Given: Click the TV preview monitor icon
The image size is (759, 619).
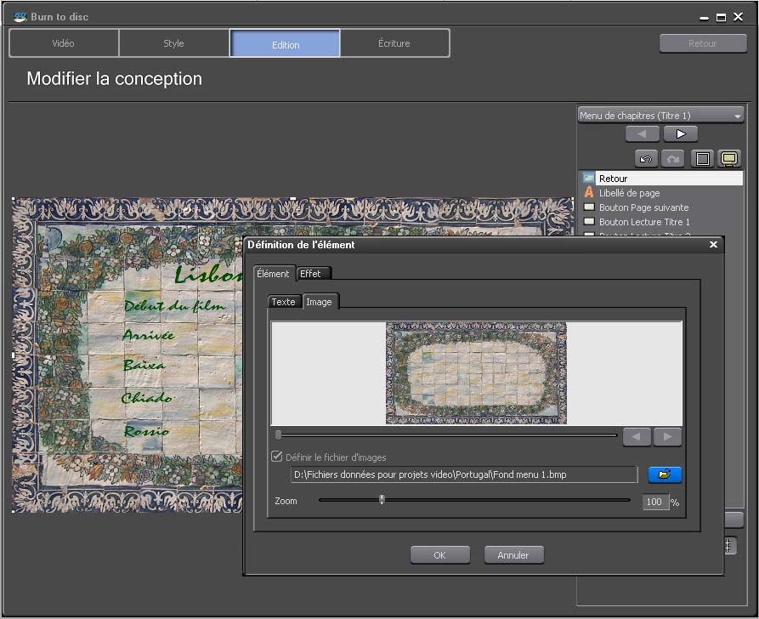Looking at the screenshot, I should click(x=729, y=159).
